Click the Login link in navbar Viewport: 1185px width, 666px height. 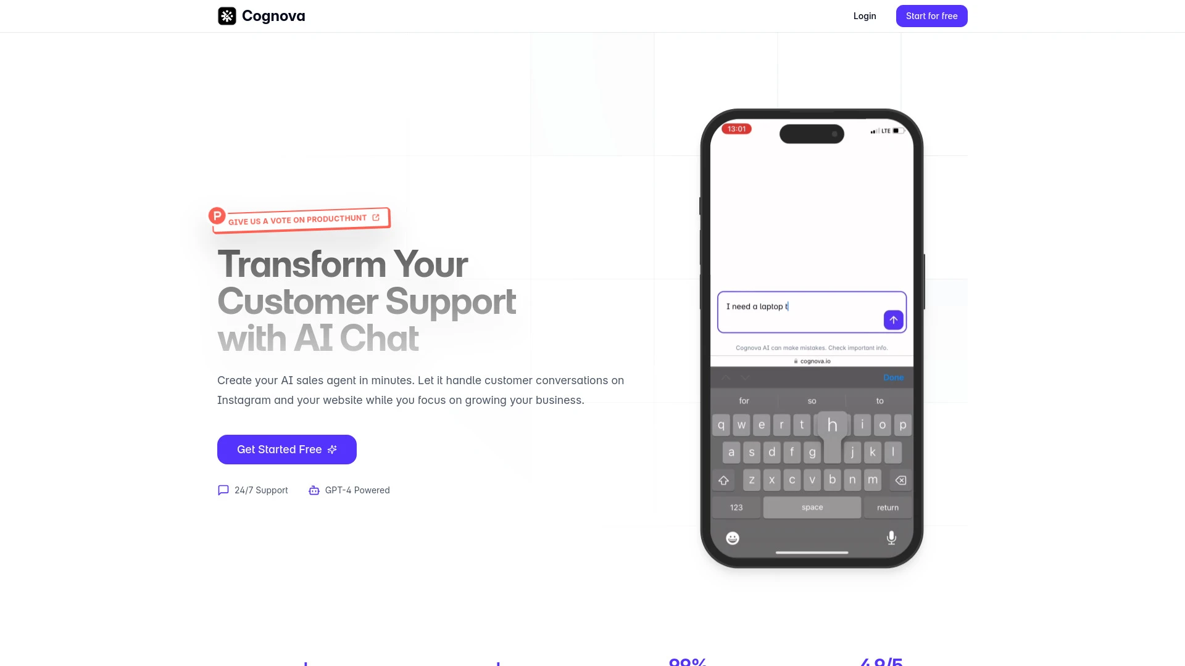click(864, 15)
